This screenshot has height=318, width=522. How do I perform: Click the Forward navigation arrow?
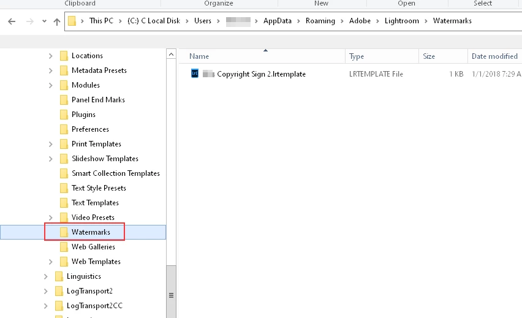coord(29,21)
